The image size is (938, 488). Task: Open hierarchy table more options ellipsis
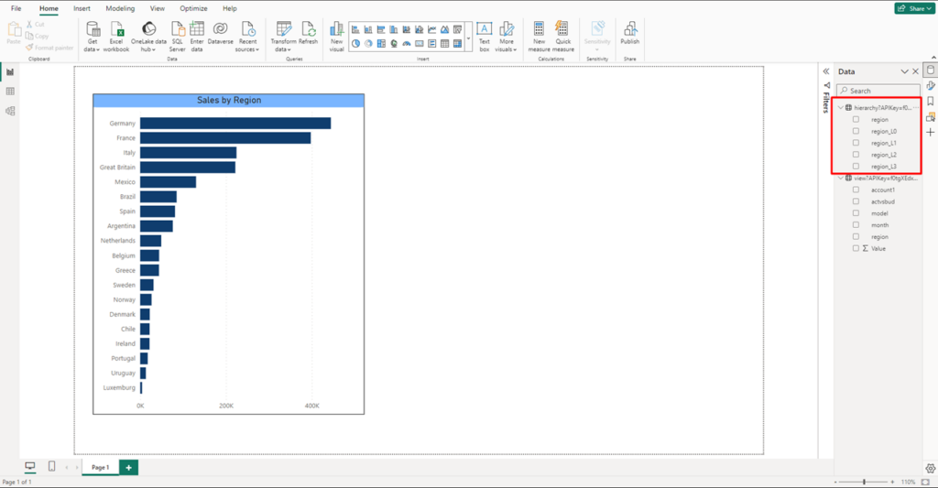point(916,108)
